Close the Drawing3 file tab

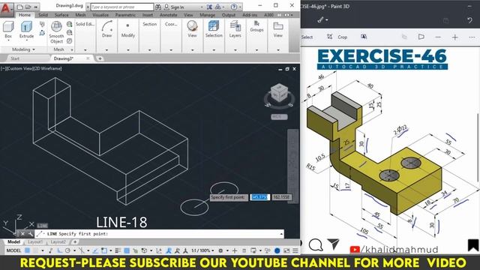point(88,58)
